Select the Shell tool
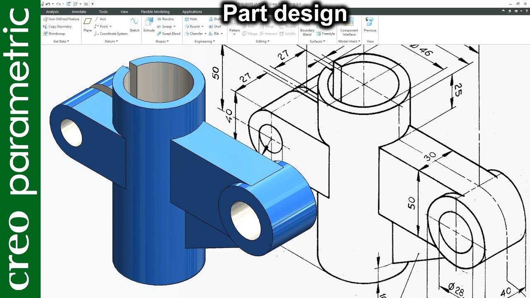530x298 pixels. [x=215, y=26]
